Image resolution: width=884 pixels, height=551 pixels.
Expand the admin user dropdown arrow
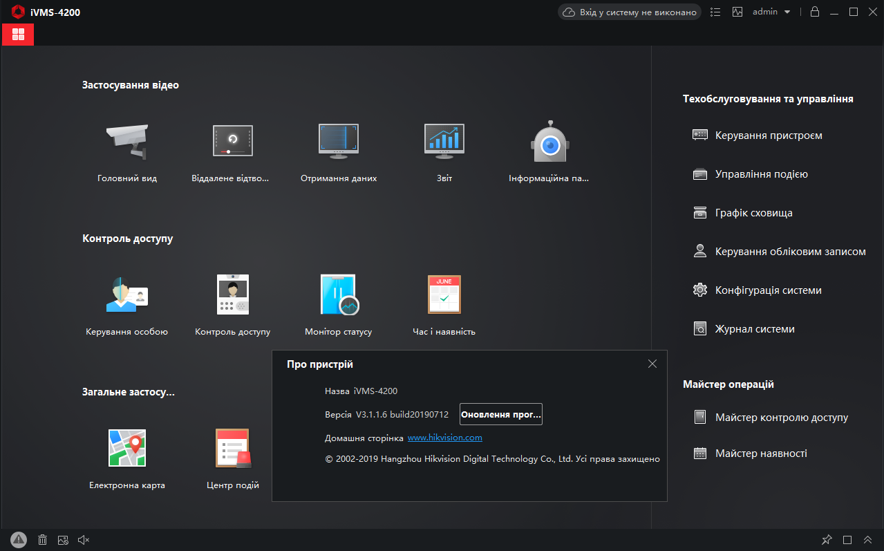point(787,12)
